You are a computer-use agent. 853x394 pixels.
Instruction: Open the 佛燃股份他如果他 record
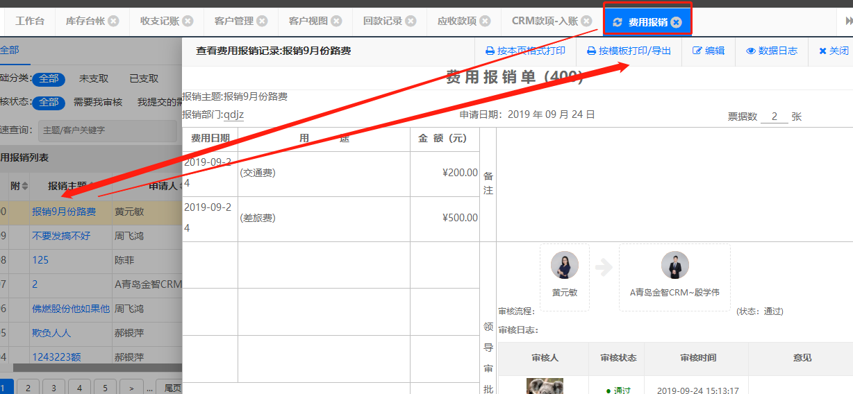click(x=71, y=309)
